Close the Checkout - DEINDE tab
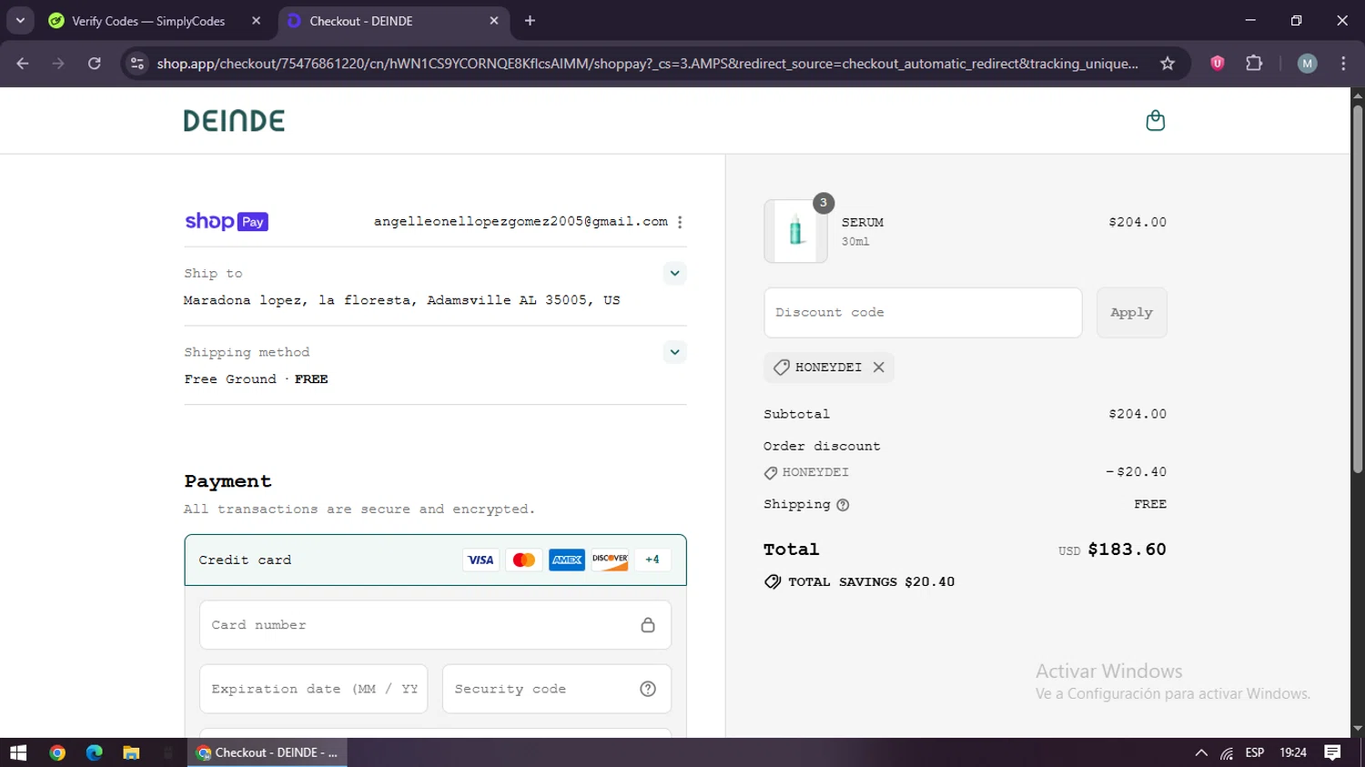 (x=494, y=21)
